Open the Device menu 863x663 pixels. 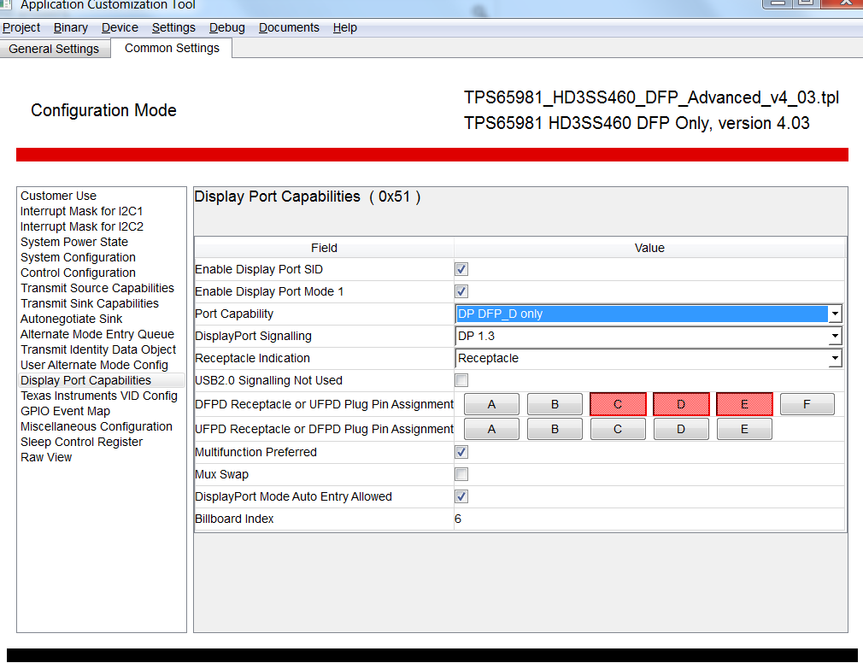pyautogui.click(x=120, y=27)
